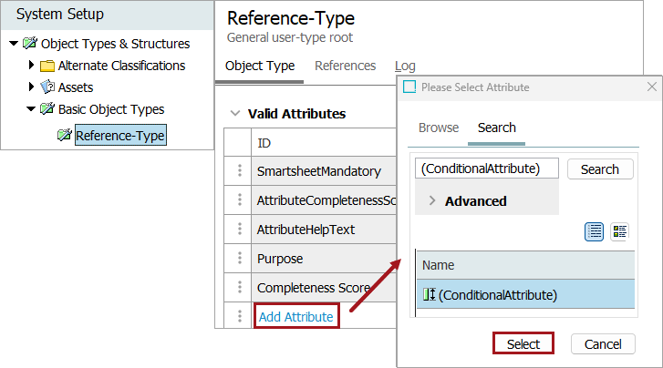Click the detailed tree view icon
This screenshot has width=663, height=368.
tap(620, 231)
